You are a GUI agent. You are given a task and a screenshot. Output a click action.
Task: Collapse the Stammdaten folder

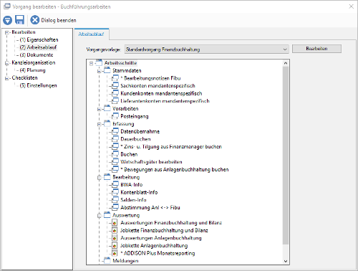pos(100,71)
